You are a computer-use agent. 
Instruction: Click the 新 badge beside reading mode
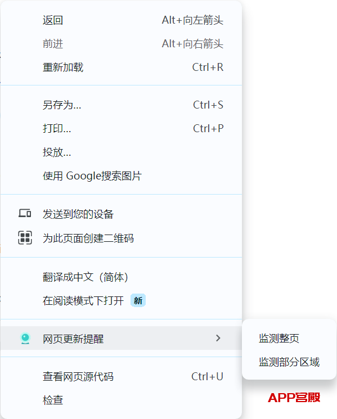(x=138, y=300)
